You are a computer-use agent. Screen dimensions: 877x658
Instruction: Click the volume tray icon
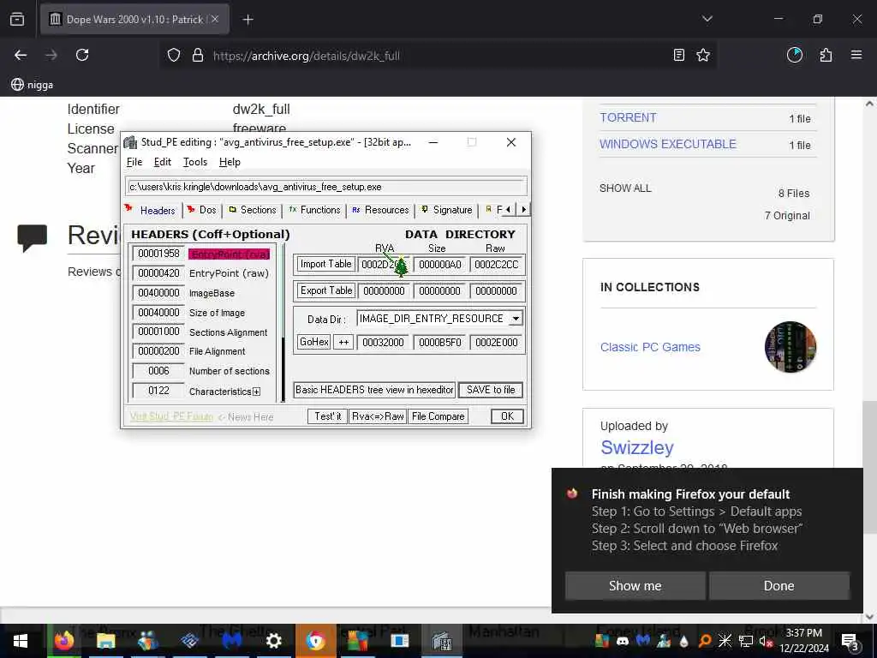pyautogui.click(x=765, y=641)
